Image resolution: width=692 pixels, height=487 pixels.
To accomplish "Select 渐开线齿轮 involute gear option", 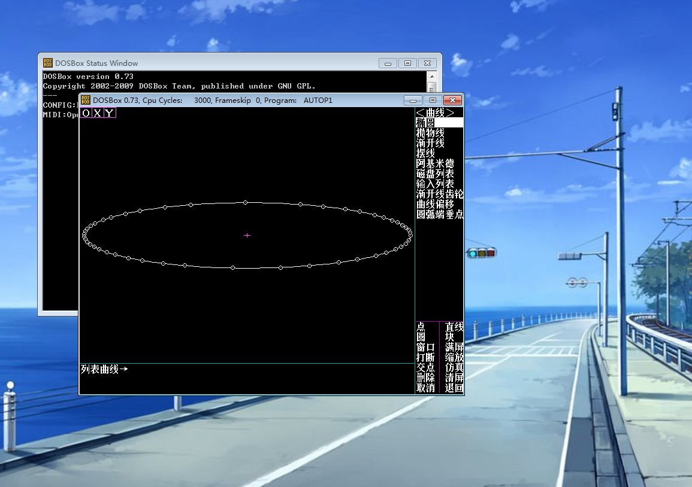I will point(440,194).
